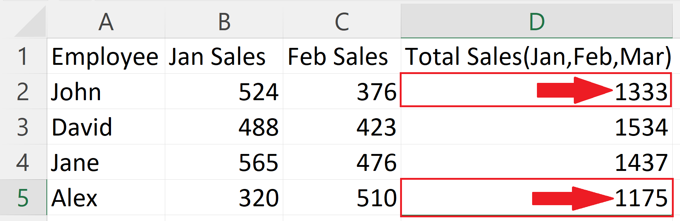Select column B header
The width and height of the screenshot is (680, 221).
pos(224,21)
